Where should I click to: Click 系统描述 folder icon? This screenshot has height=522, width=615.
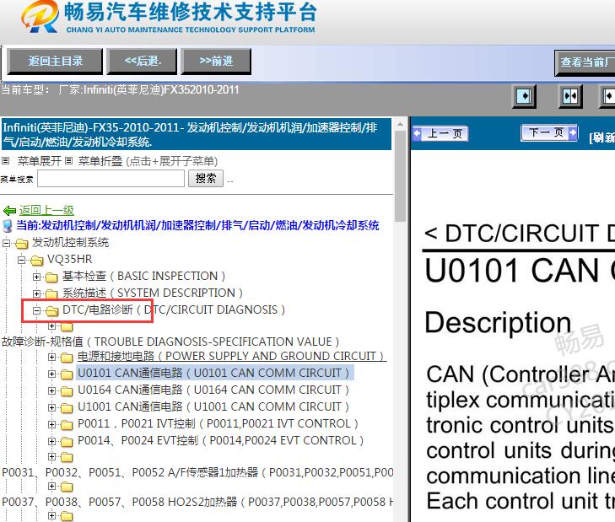tap(51, 293)
